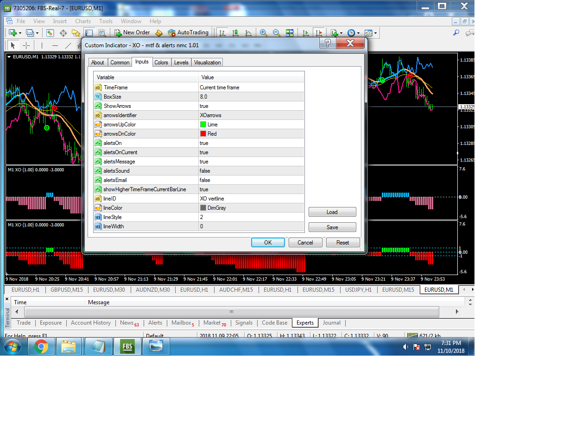Open the Indicators list icon
569x426 pixels.
334,33
